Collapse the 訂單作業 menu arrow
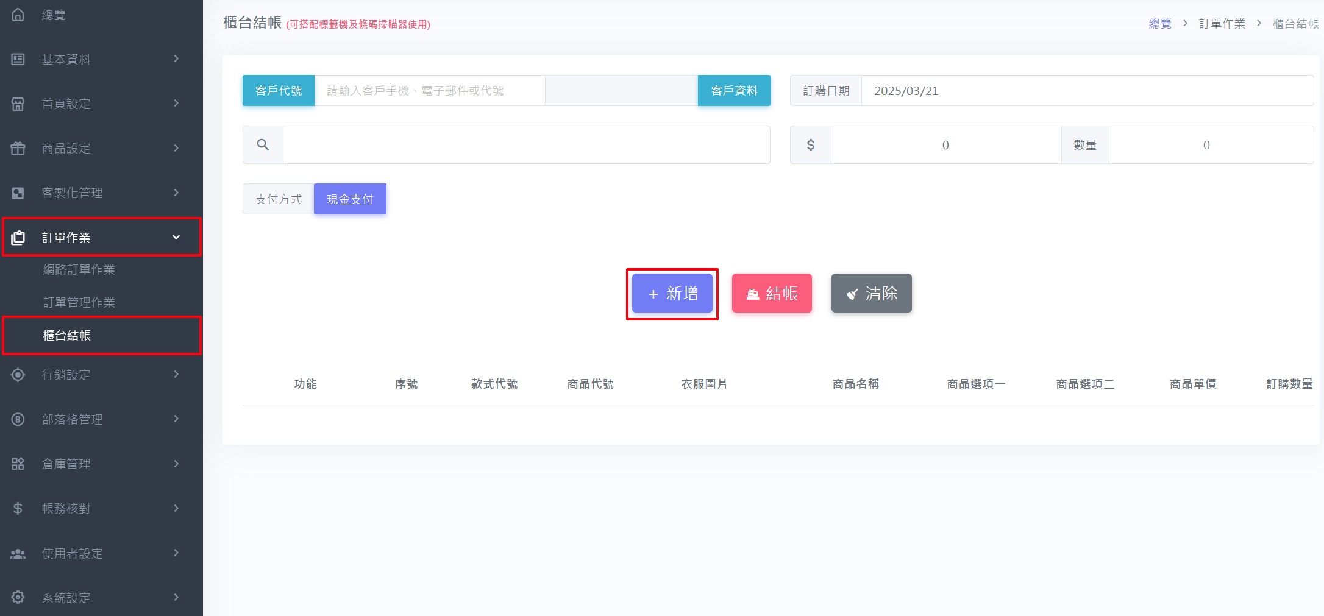This screenshot has height=616, width=1324. coord(176,238)
